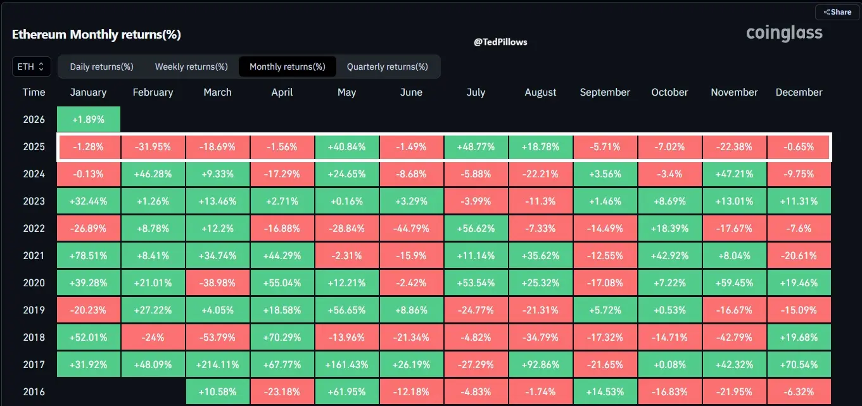Select the 2021 January +78.51% cell
This screenshot has height=406, width=862.
click(x=88, y=256)
